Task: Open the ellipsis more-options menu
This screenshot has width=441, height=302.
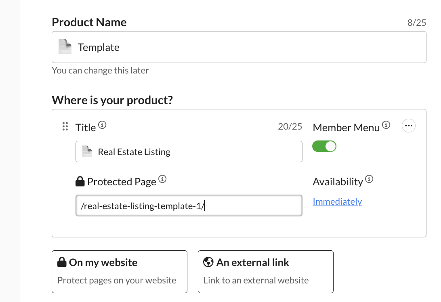Action: coord(408,126)
